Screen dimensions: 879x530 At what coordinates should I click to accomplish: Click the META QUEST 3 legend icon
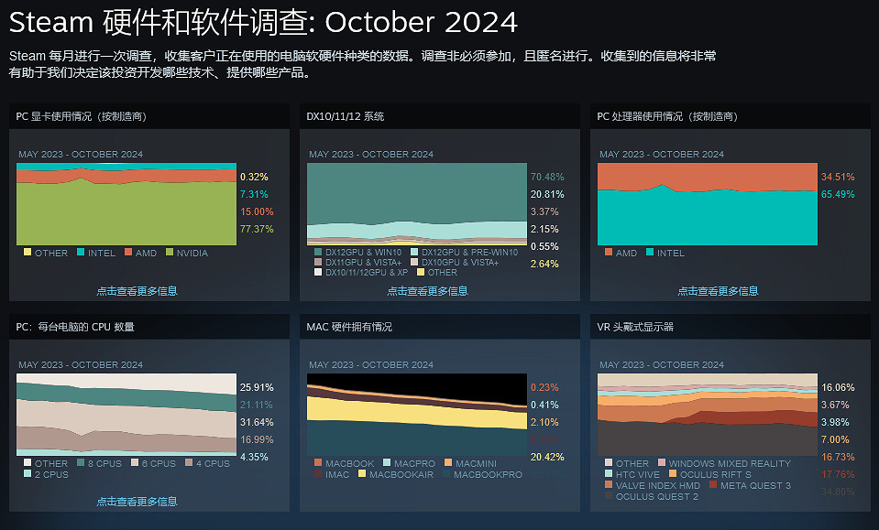coord(713,485)
